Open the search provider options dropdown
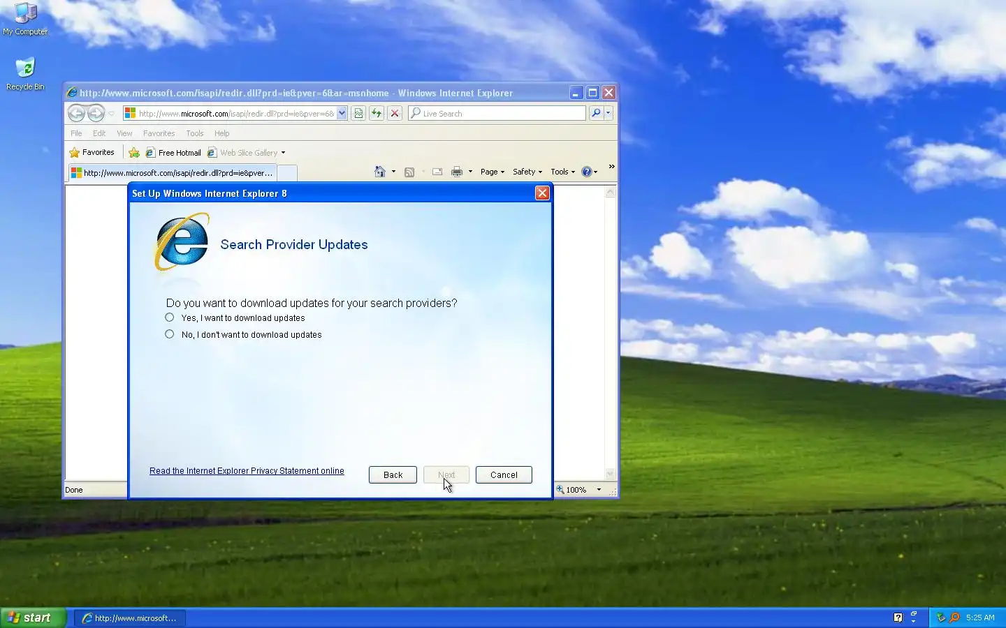 point(608,113)
